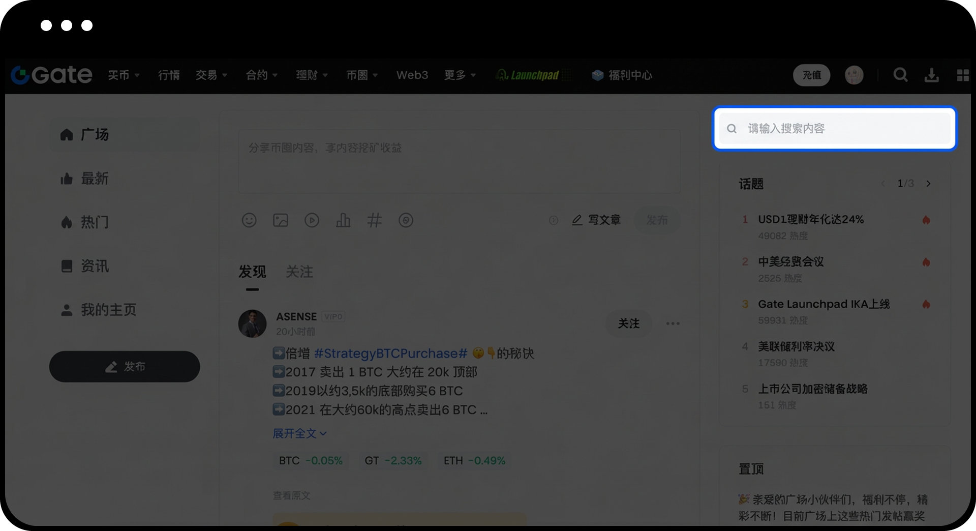Viewport: 976px width, 531px height.
Task: Click the 充值 deposit button
Action: pyautogui.click(x=811, y=75)
